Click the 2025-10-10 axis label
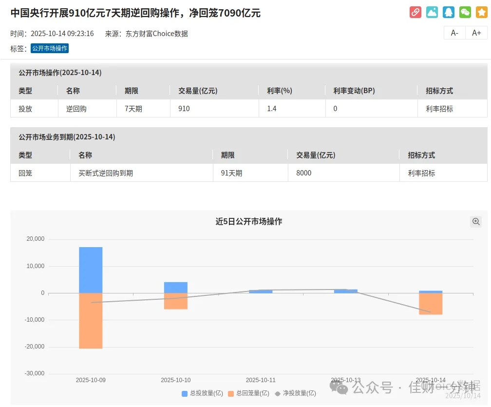 [x=176, y=380]
